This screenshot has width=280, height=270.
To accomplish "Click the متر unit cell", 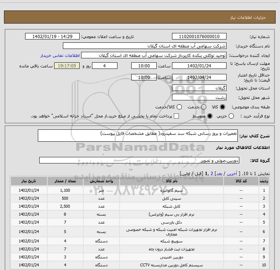I will (101, 190).
